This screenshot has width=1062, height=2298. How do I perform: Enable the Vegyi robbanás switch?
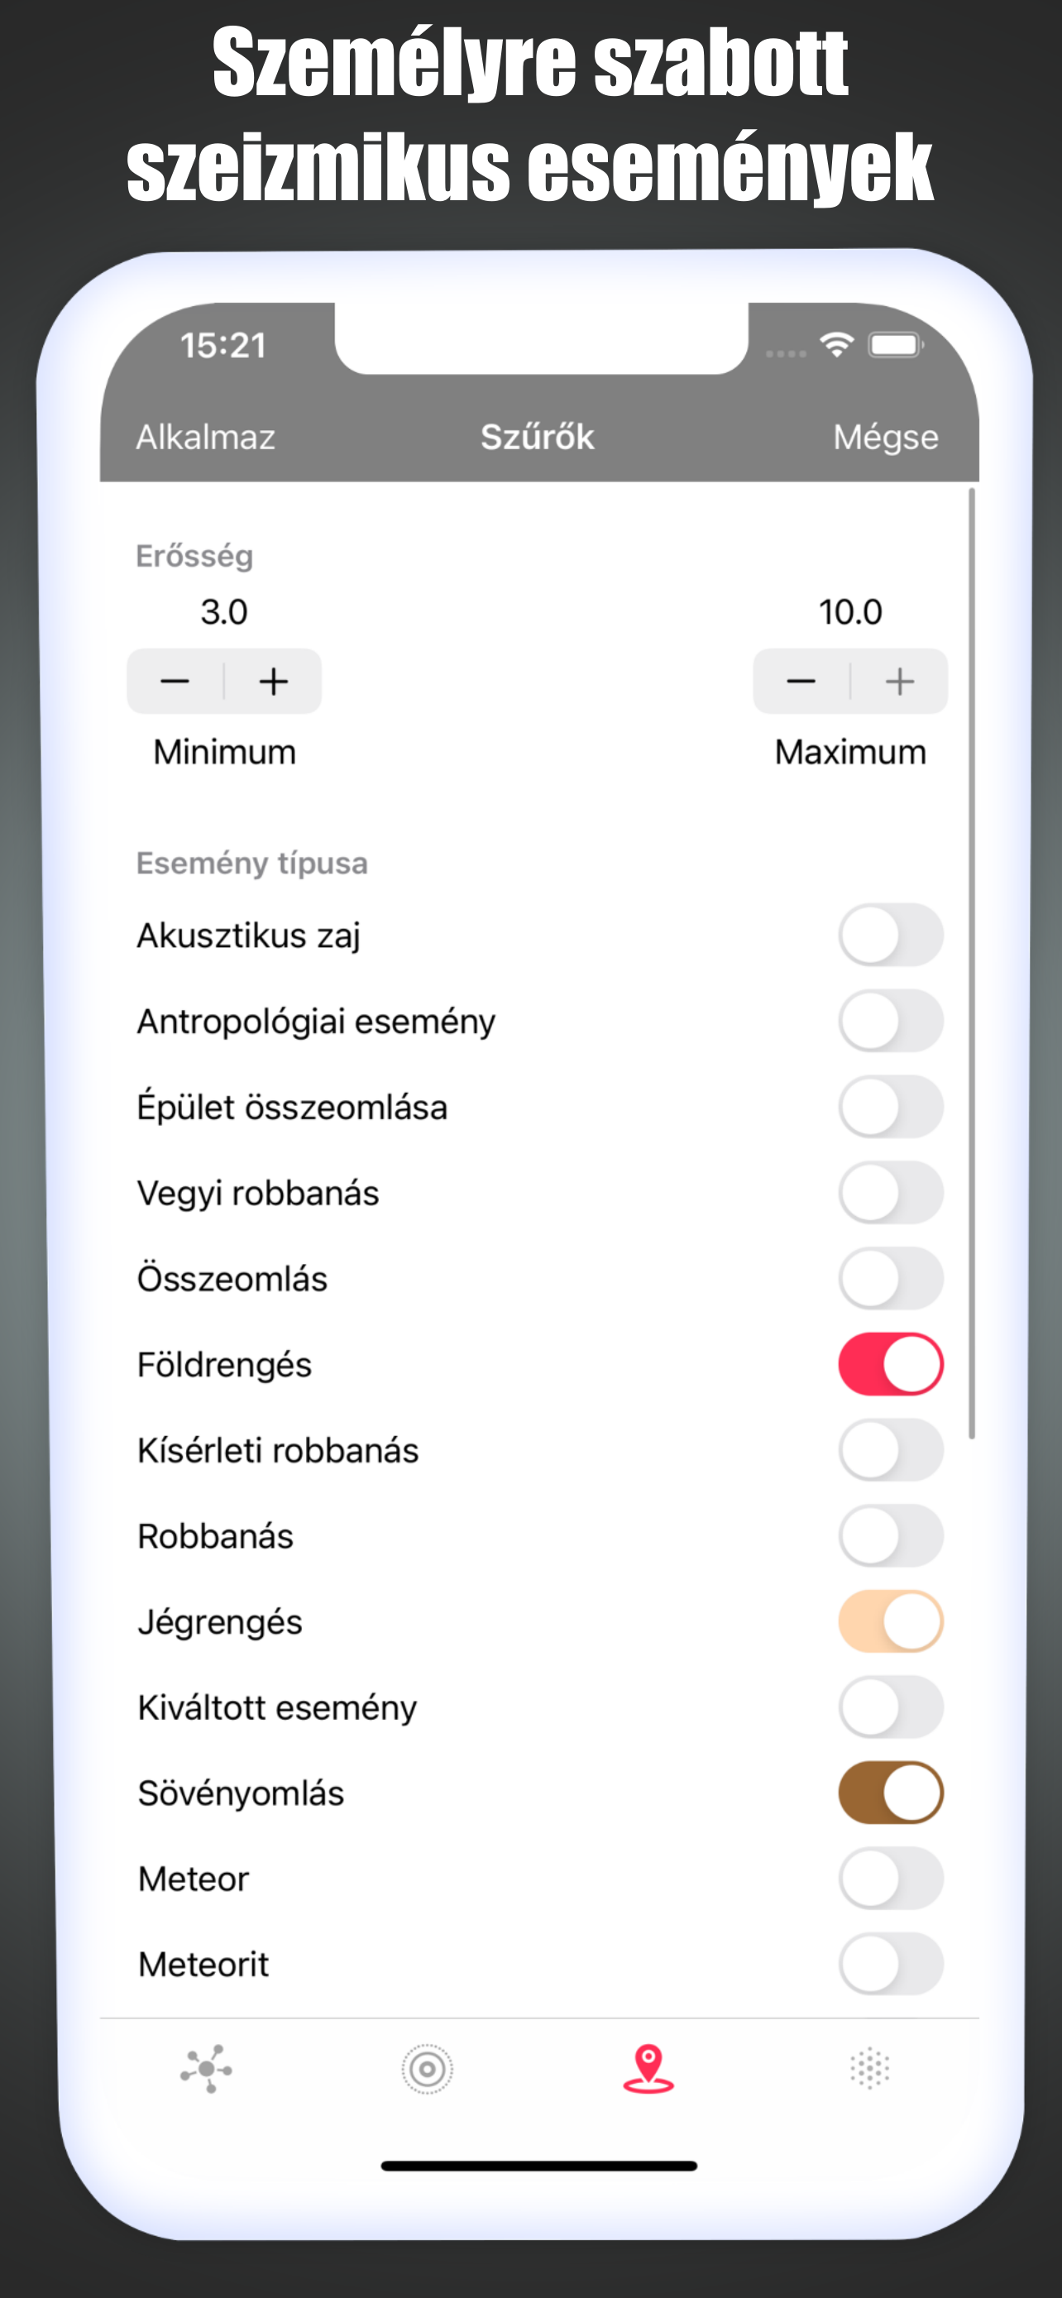891,1193
